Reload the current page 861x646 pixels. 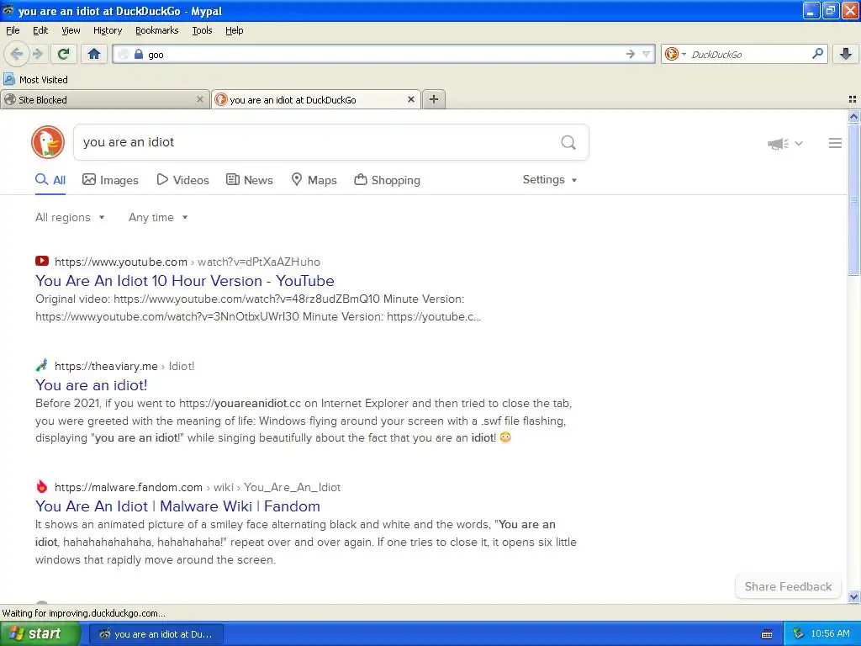[x=64, y=54]
